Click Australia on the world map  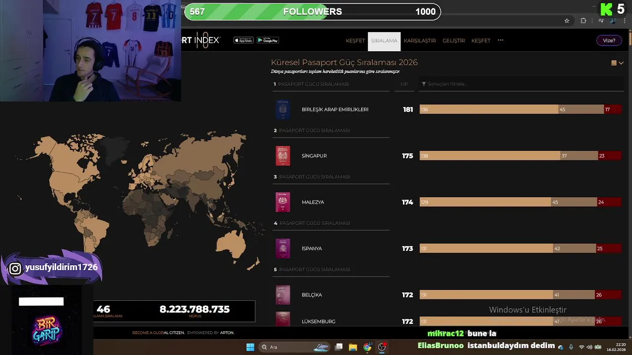232,245
